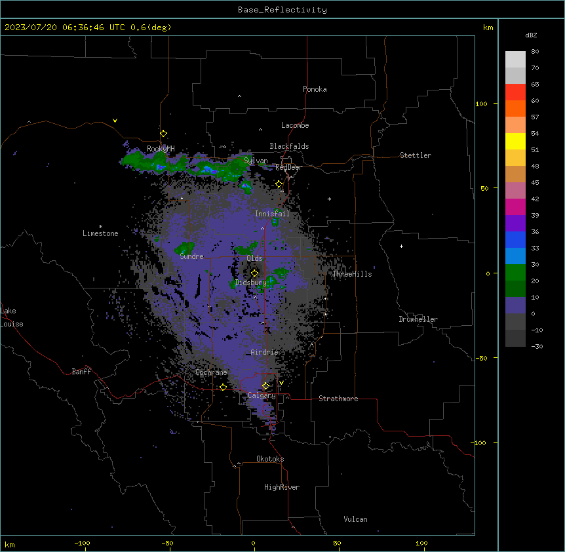Screen dimensions: 565x552
Task: Click the legend value 80
Action: pos(535,52)
